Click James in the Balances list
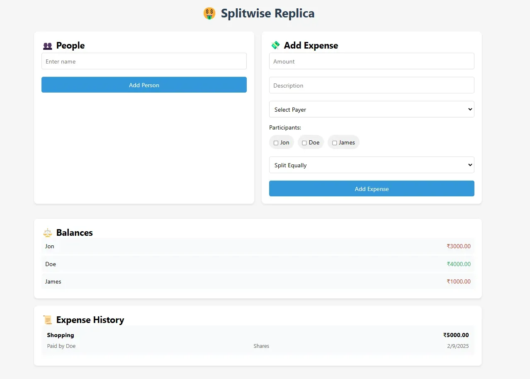This screenshot has height=379, width=530. pos(53,281)
